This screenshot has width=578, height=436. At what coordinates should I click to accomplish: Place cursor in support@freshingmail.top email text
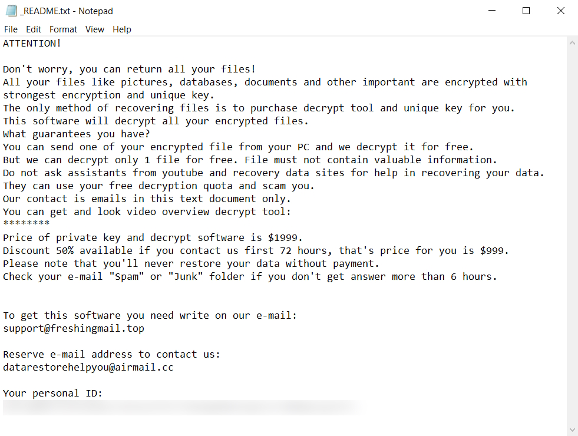[74, 329]
